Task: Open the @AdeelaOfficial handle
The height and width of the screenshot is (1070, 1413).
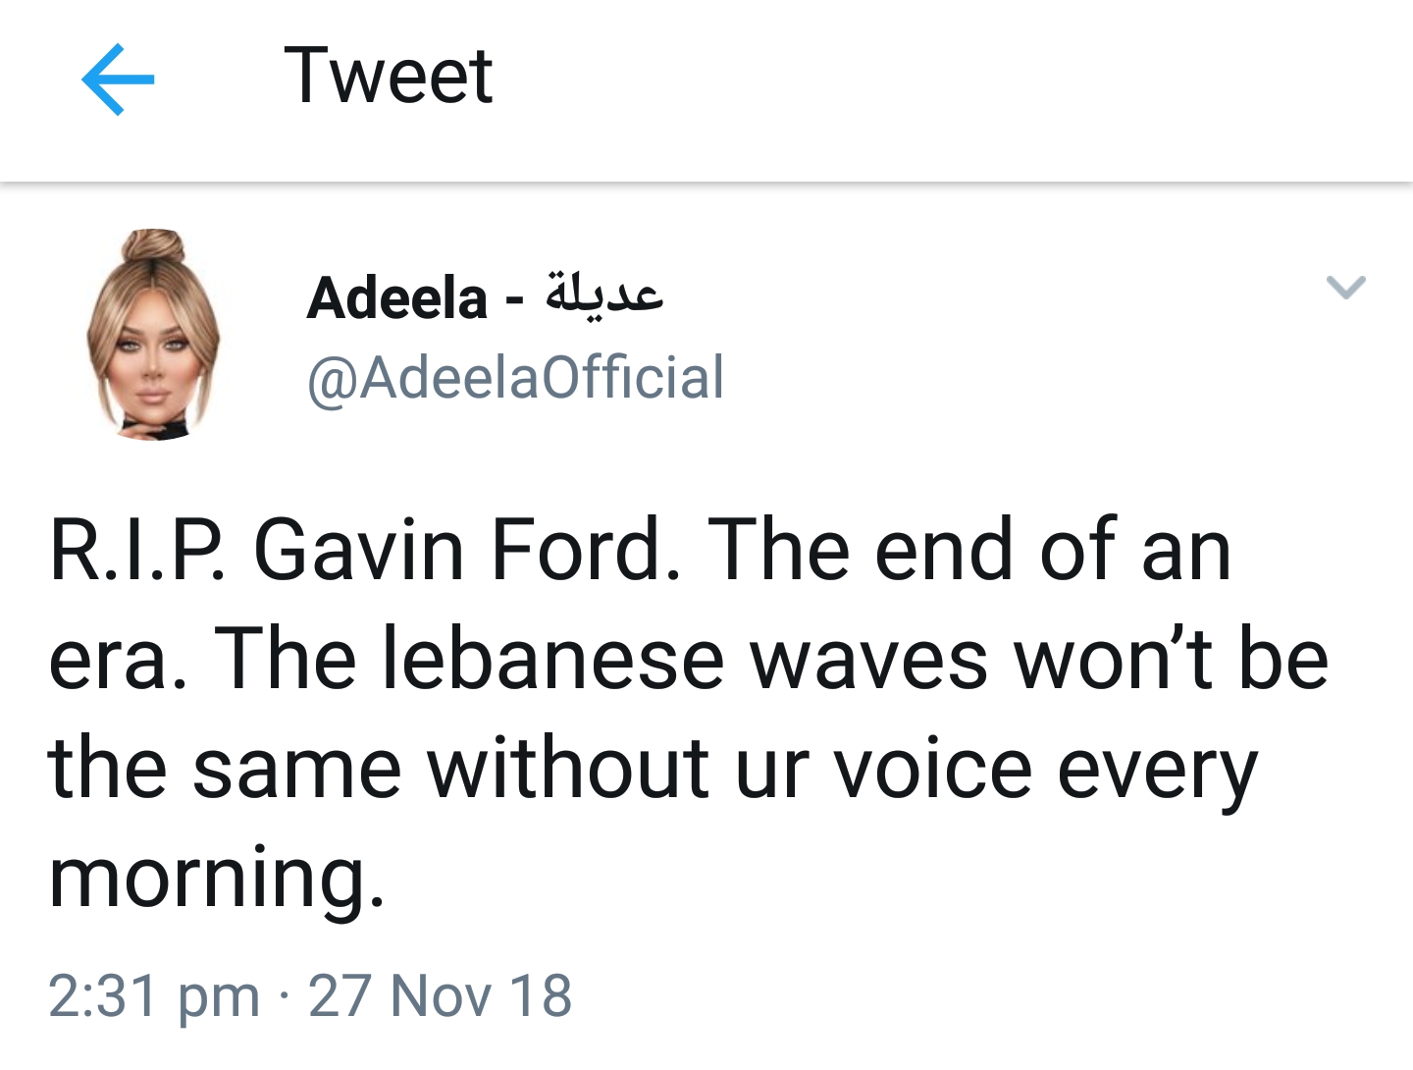Action: 515,378
